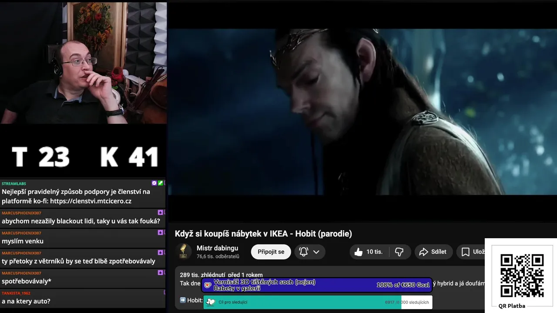Open the clenstvi.mtcicero.cz link in chat
Viewport: 557px width, 313px height.
pos(91,201)
